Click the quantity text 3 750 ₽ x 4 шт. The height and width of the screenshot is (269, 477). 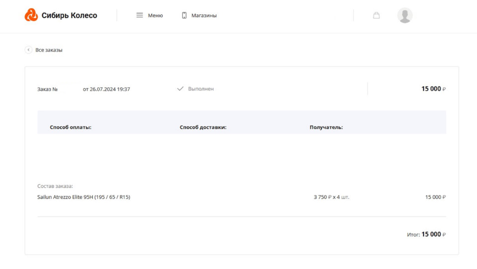331,197
